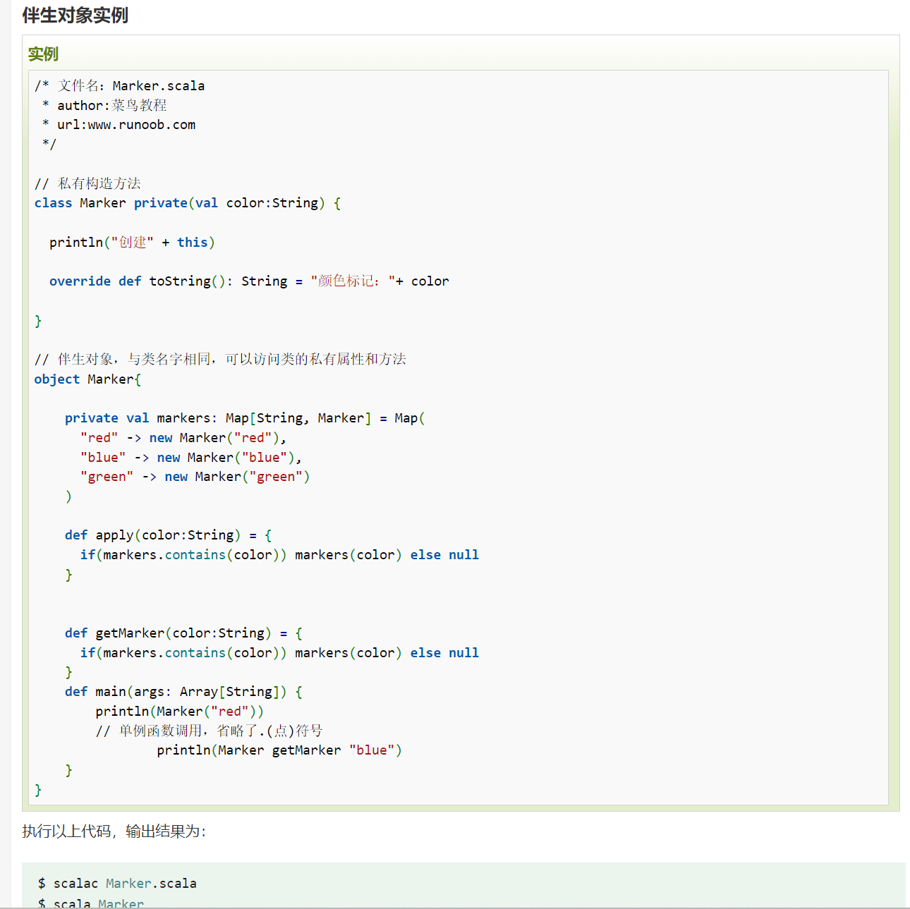Click the text 执行以上代码，输出结果为
Screen dimensions: 910x909
[x=114, y=831]
